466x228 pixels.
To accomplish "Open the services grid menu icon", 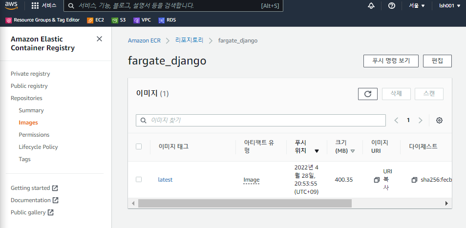I will coord(35,6).
